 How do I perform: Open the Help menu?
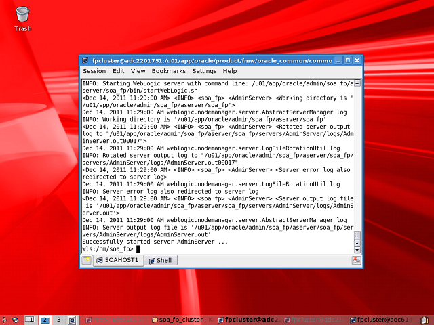[x=230, y=71]
